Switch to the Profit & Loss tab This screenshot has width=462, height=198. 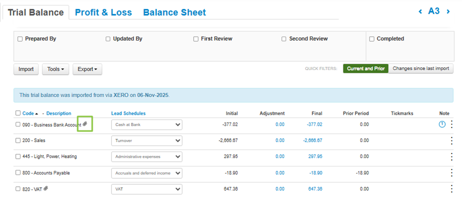[x=103, y=12]
